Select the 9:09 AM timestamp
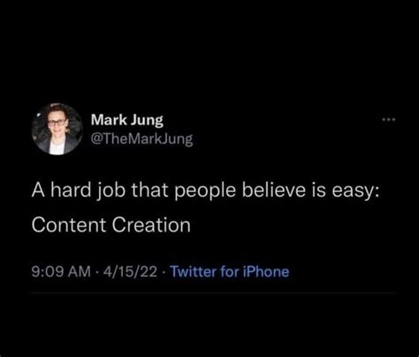Image resolution: width=419 pixels, height=357 pixels. [x=61, y=271]
